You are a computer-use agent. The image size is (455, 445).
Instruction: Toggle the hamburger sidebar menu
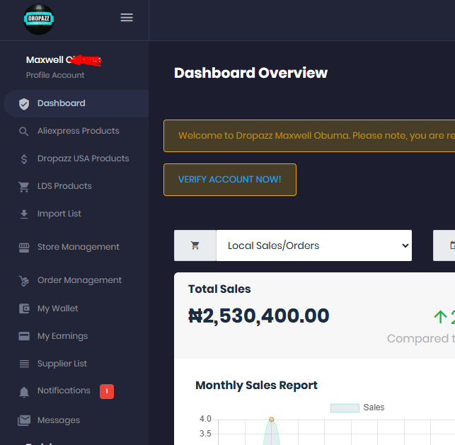(127, 18)
